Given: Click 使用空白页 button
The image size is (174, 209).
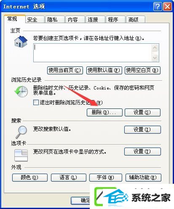Looking at the screenshot, I should click(x=142, y=70).
